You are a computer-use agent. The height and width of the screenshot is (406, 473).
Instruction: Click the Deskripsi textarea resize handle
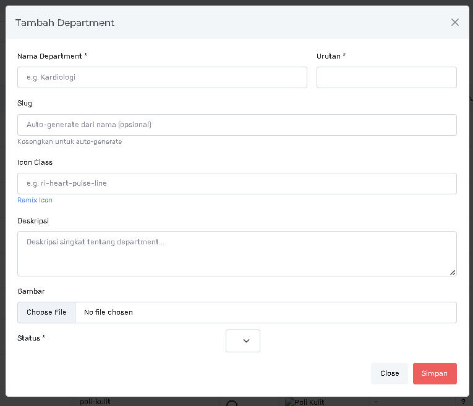coord(453,272)
